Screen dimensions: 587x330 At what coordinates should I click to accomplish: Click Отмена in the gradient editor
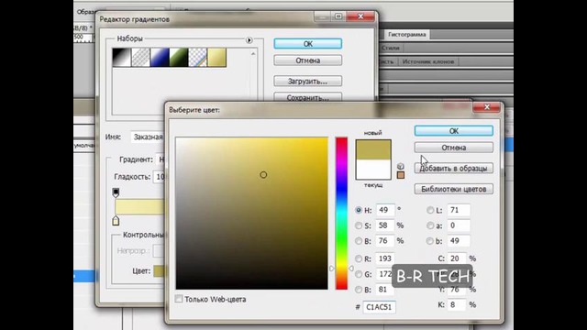pyautogui.click(x=308, y=60)
